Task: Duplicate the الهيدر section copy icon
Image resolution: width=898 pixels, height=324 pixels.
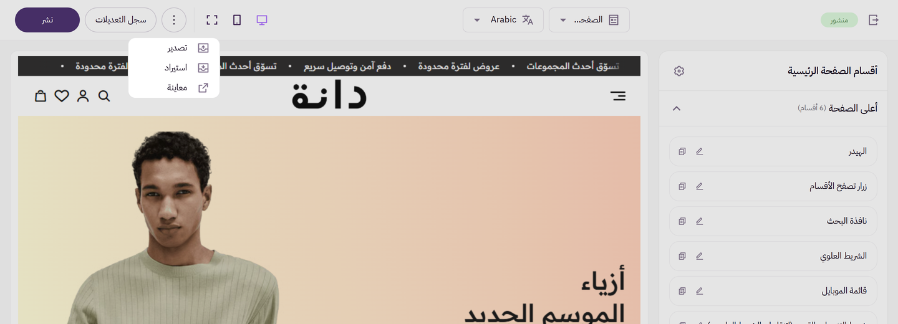Action: 682,151
